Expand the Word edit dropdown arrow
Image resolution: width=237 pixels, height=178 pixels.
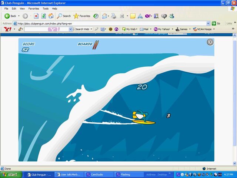point(127,16)
